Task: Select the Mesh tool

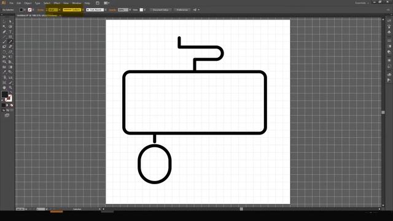Action: click(4, 67)
